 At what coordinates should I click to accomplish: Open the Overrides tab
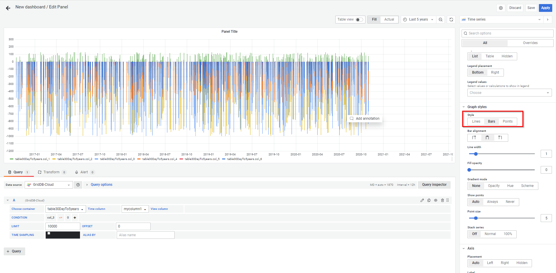click(x=530, y=43)
